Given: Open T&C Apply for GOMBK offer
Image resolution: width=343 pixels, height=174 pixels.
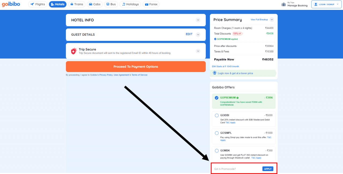Looking at the screenshot, I should point(256,158).
